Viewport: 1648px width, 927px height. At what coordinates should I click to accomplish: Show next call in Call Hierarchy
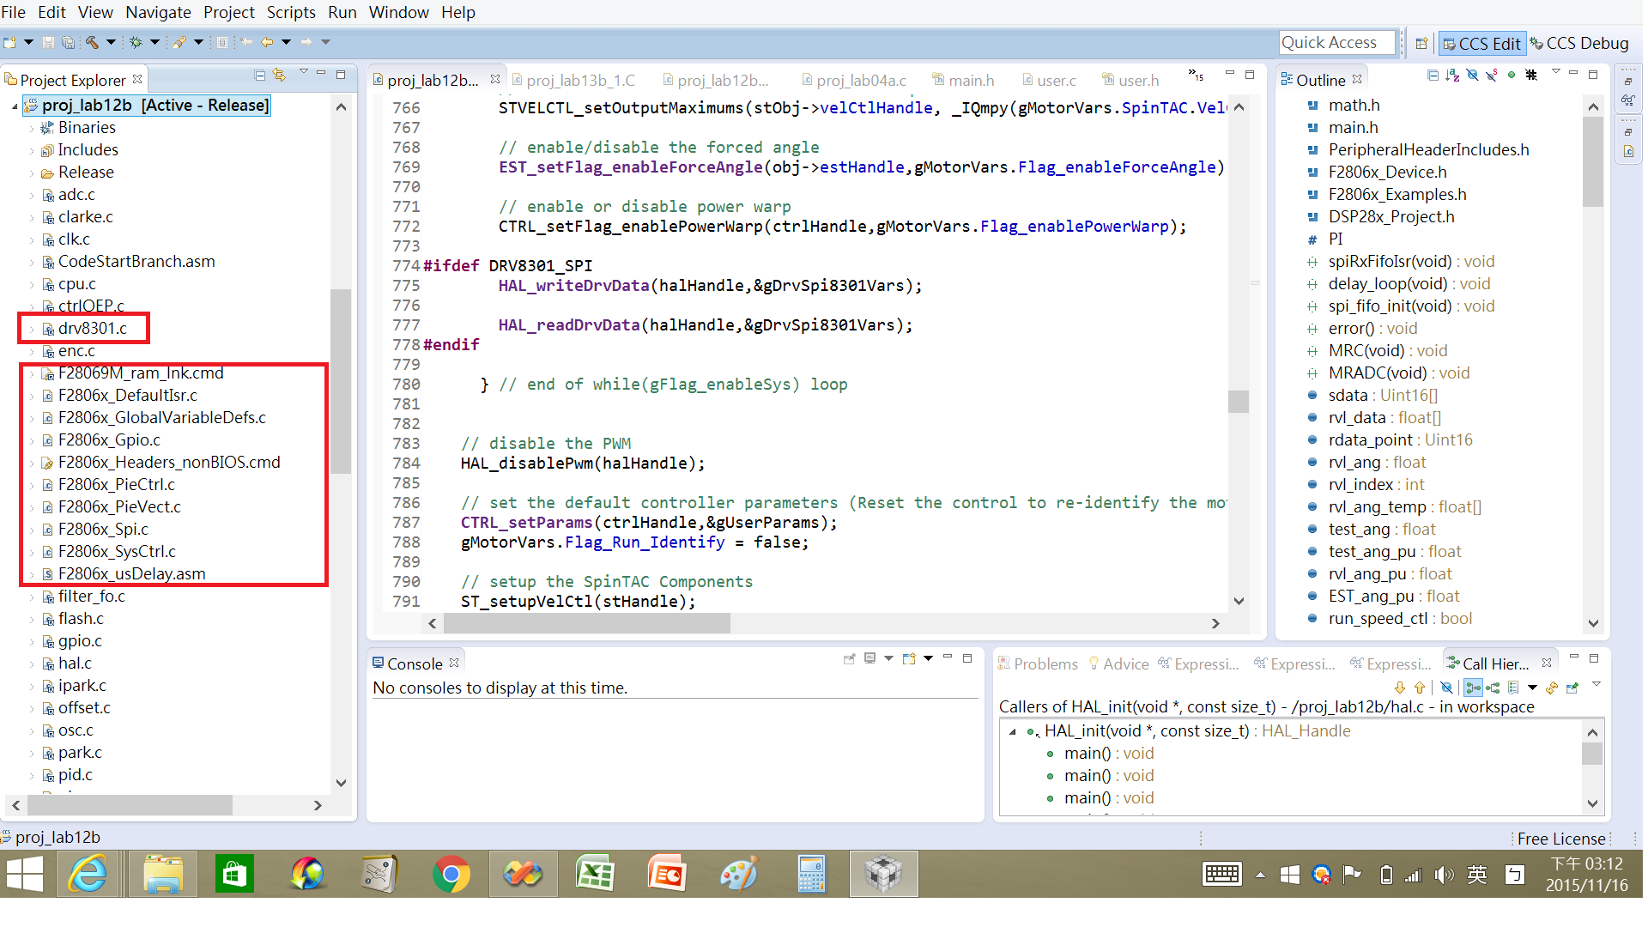coord(1400,688)
